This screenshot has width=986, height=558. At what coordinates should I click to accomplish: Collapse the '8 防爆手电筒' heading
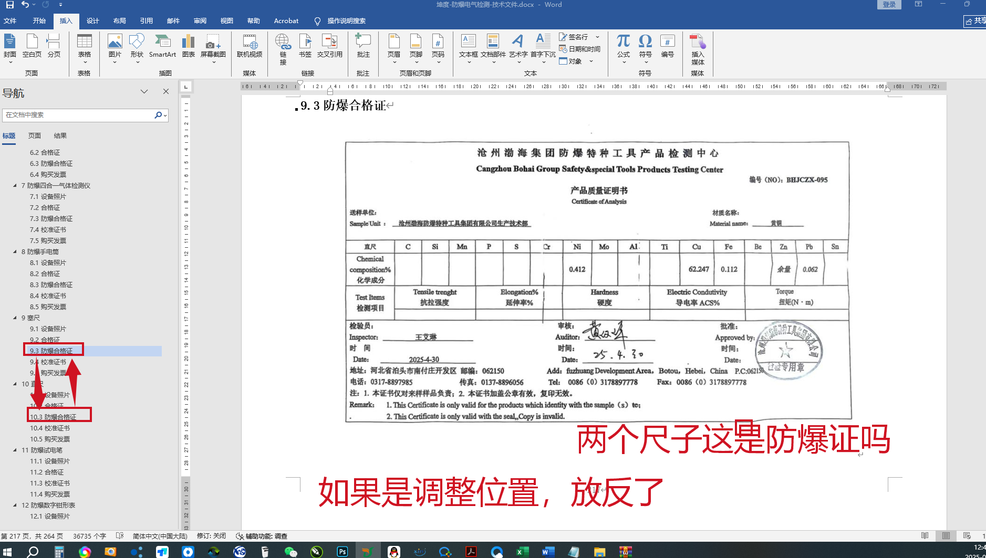click(15, 251)
